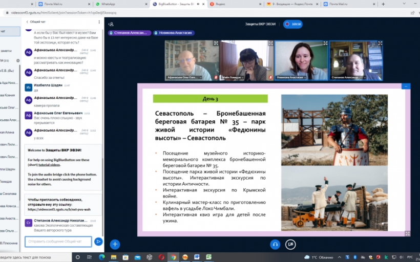The height and width of the screenshot is (262, 420).
Task: Select user Соколова in users list
Action: coord(9,193)
